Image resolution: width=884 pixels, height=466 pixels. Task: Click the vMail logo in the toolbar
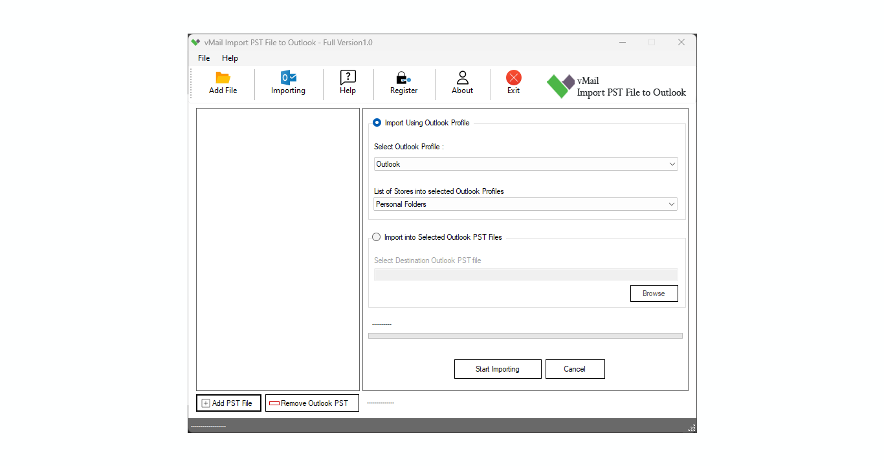(560, 86)
